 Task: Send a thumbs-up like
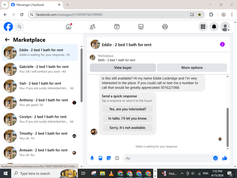[x=225, y=158]
